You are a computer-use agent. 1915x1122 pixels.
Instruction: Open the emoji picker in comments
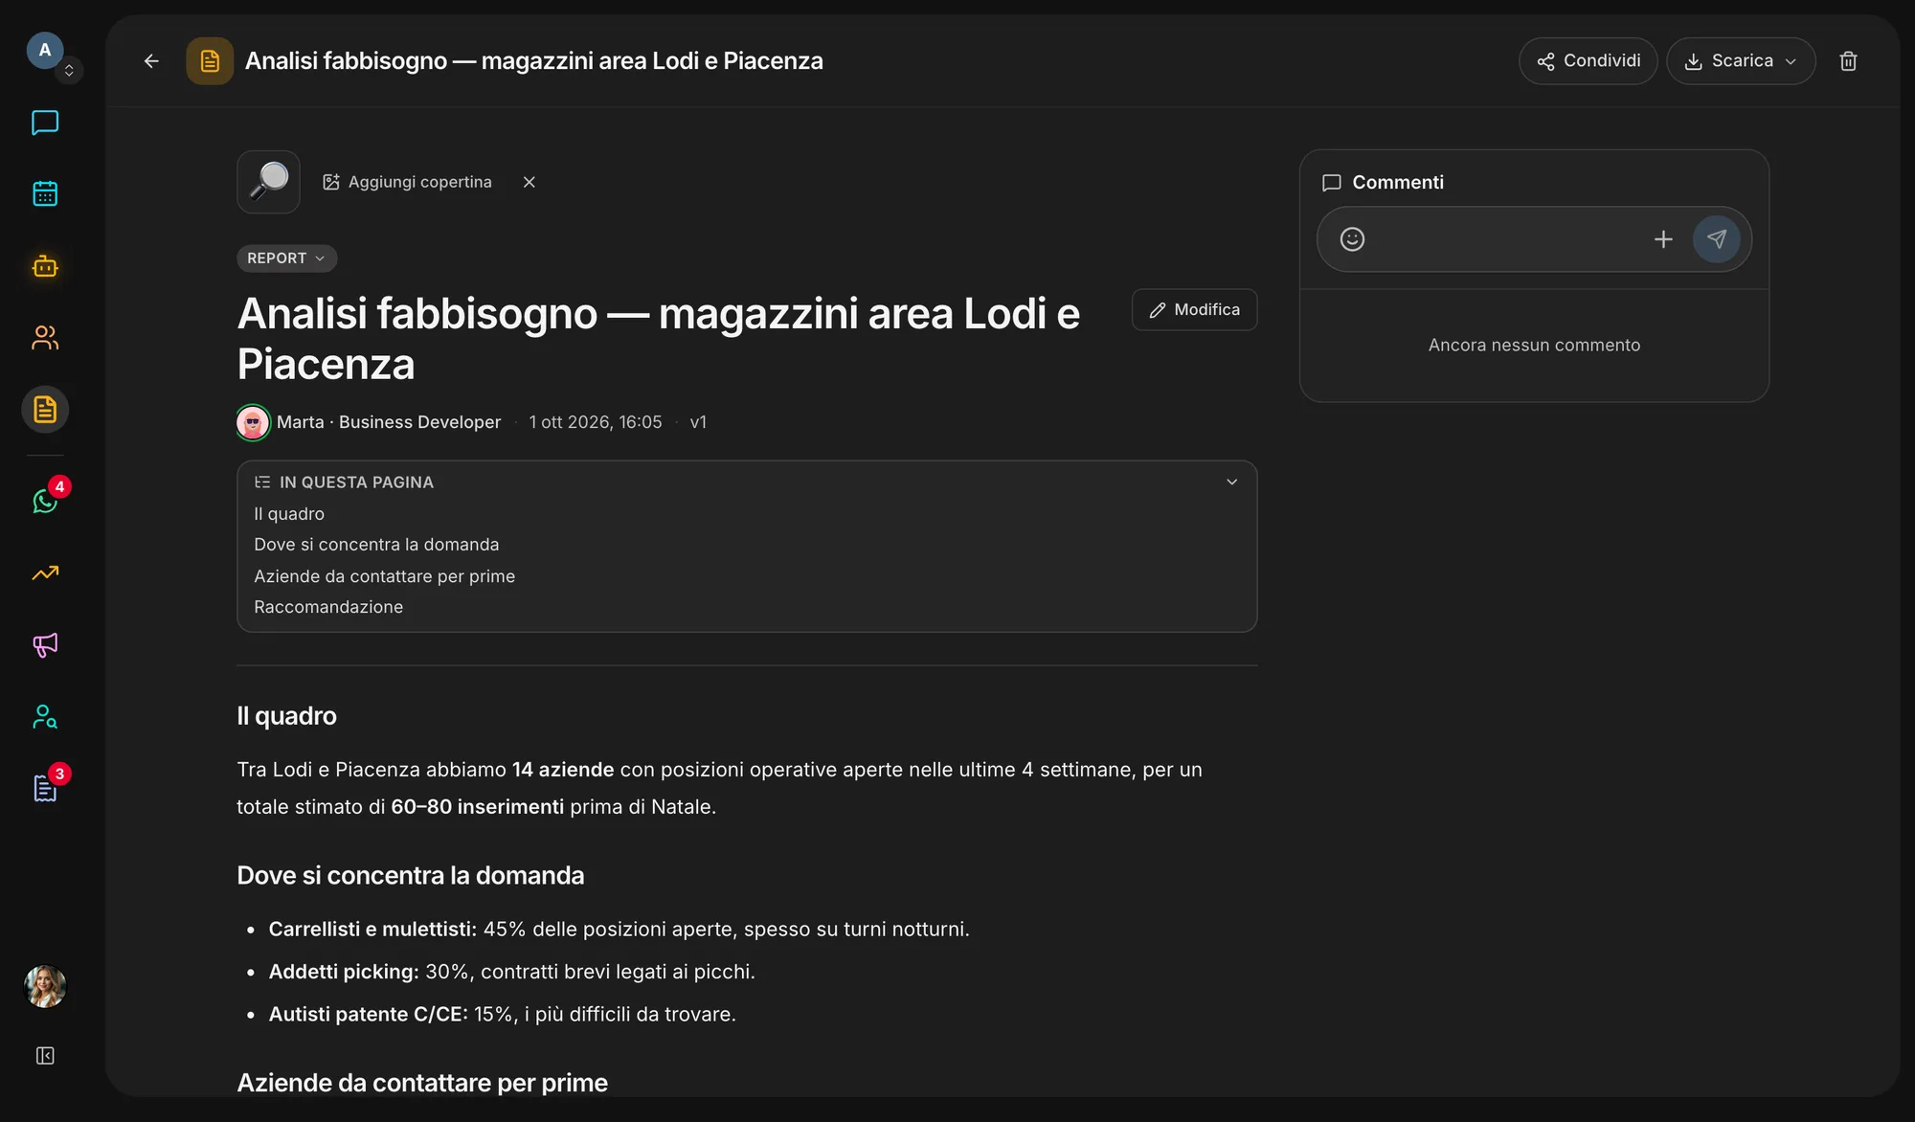(1352, 239)
